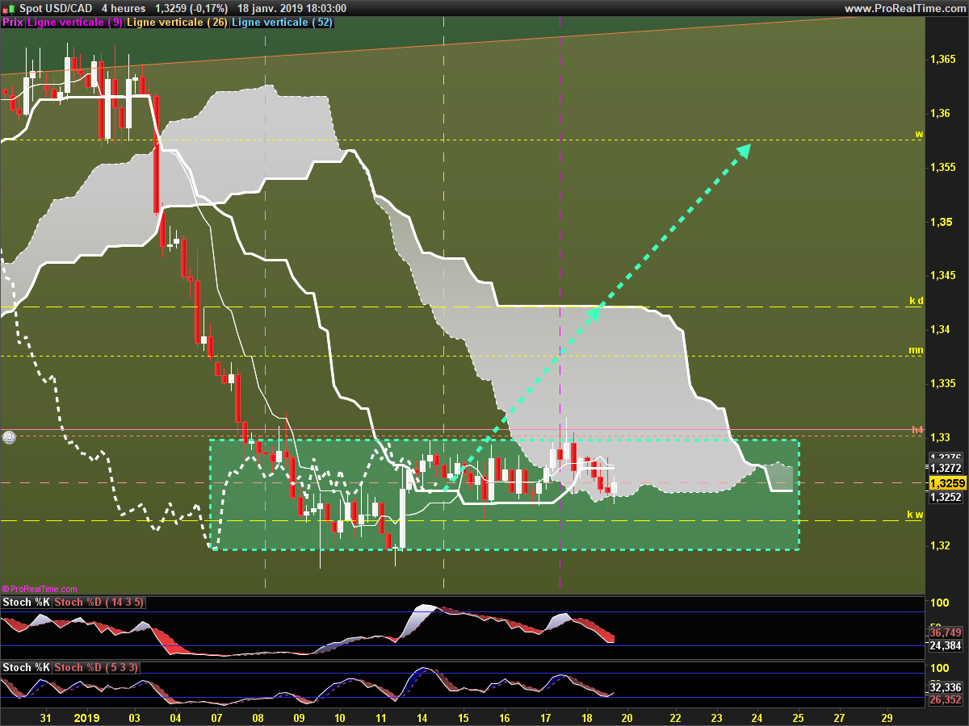Viewport: 969px width, 726px height.
Task: Click the 1,34 price axis label
Action: click(x=940, y=329)
